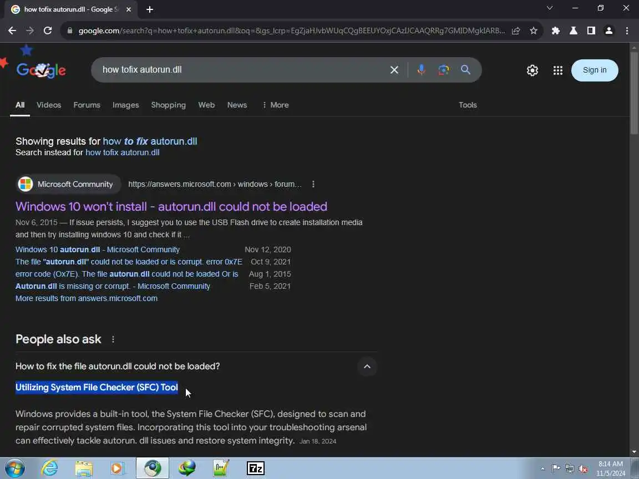
Task: Launch Internet Explorer from taskbar
Action: [x=49, y=468]
